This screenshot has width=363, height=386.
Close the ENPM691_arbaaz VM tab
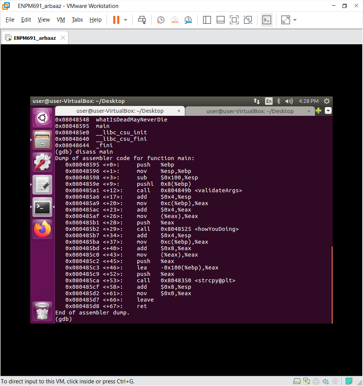tap(63, 38)
